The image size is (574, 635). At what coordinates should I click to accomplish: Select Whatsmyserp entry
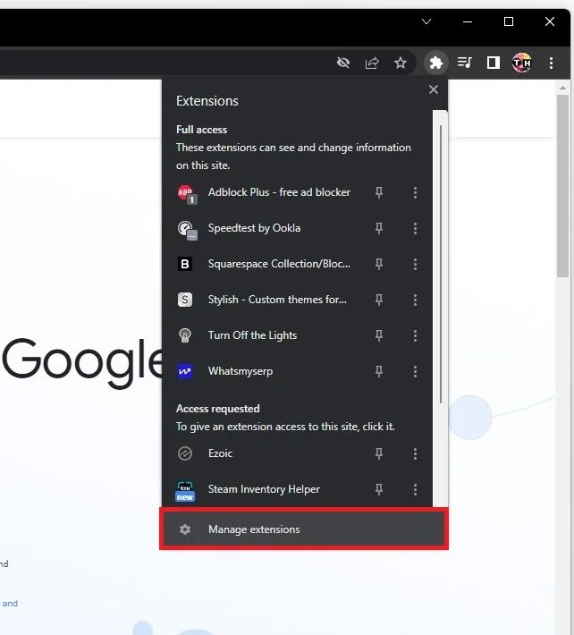click(241, 371)
